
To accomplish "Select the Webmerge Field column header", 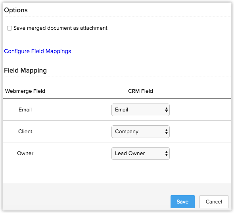I will click(25, 91).
